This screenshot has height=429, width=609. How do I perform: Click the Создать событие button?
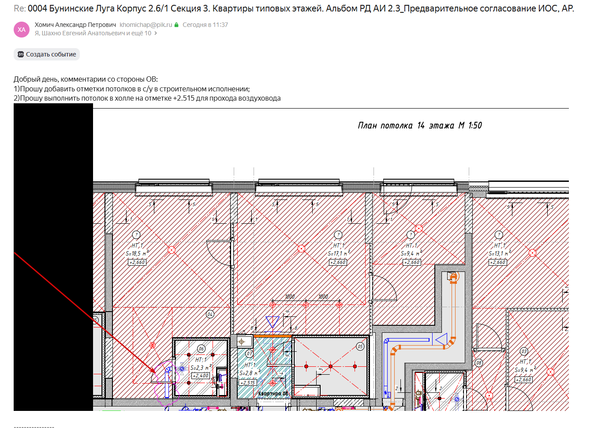(47, 54)
